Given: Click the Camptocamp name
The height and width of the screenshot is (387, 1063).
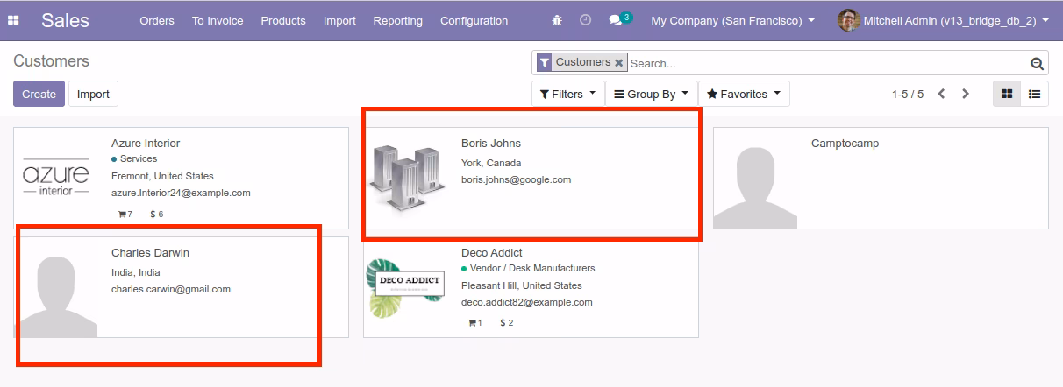Looking at the screenshot, I should (845, 143).
